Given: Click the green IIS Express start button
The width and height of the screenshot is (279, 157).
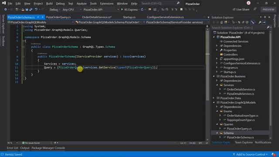Looking at the screenshot, I should click(129, 10).
